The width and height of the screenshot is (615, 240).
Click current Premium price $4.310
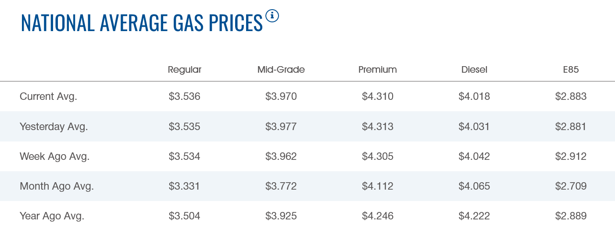pyautogui.click(x=378, y=96)
